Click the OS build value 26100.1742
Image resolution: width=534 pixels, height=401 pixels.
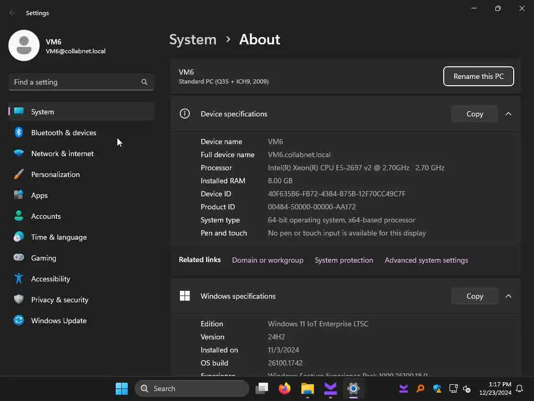(x=285, y=363)
